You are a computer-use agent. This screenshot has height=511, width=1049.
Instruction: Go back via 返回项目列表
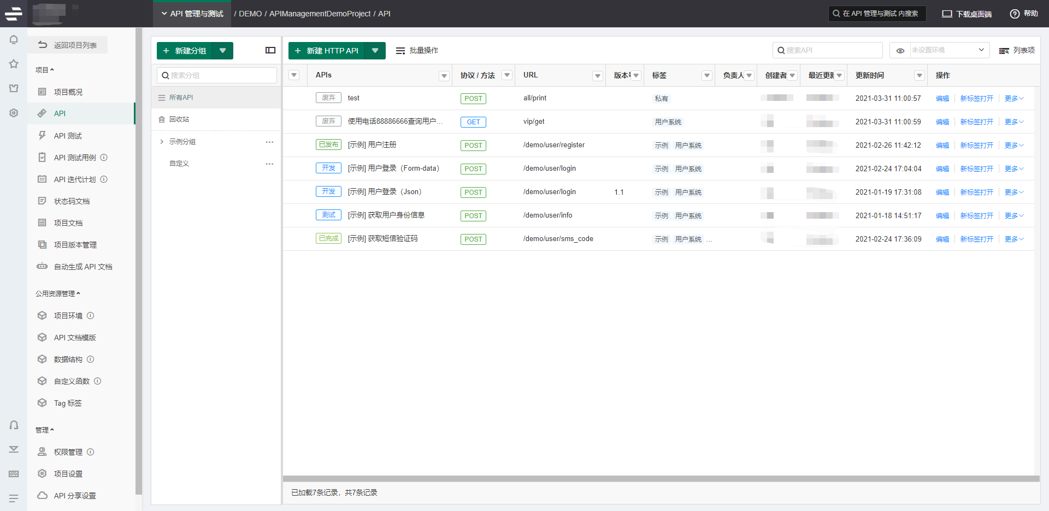click(68, 45)
